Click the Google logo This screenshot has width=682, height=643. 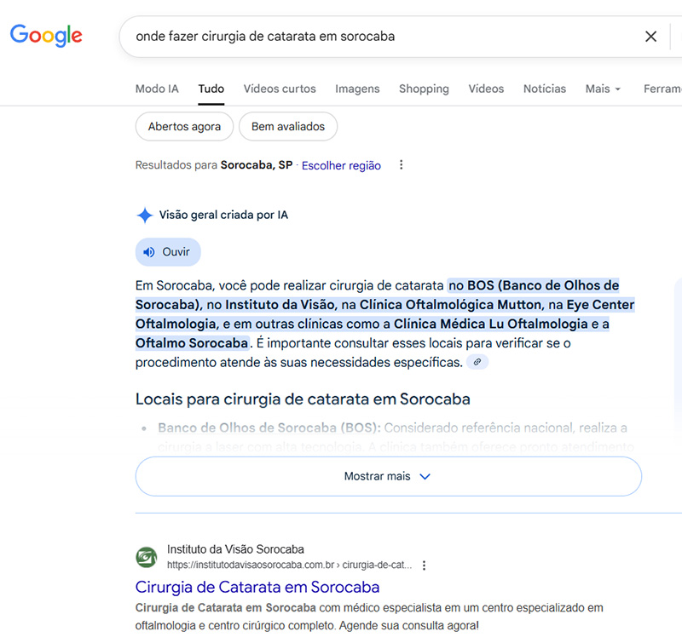45,36
